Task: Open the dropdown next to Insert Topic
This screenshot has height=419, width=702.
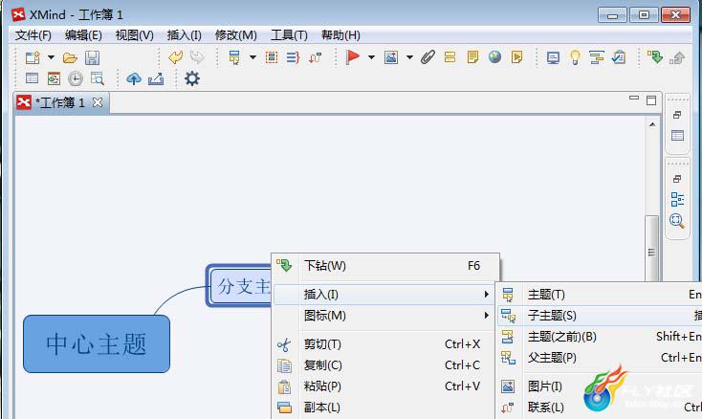Action: pyautogui.click(x=252, y=57)
